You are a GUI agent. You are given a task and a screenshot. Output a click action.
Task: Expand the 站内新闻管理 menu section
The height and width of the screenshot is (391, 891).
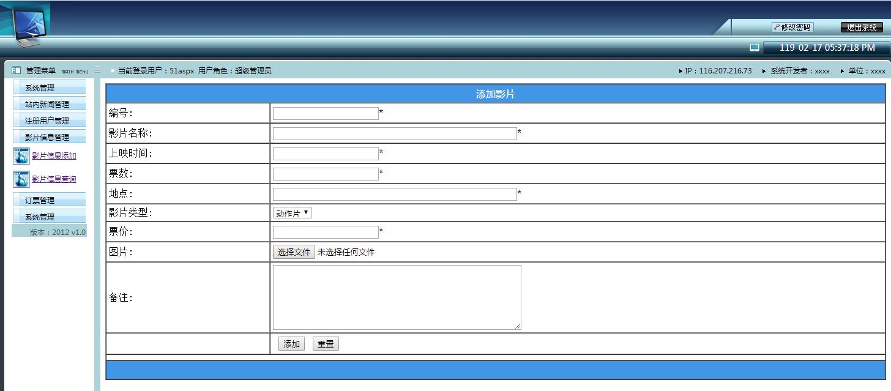pyautogui.click(x=48, y=105)
